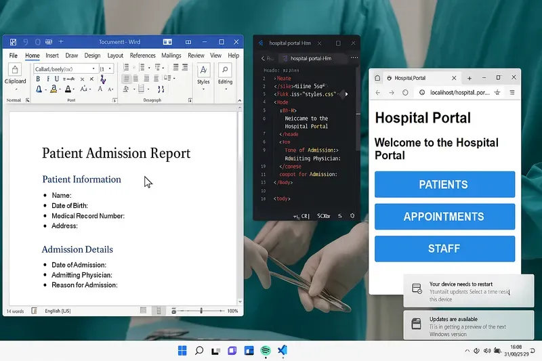Open the code editor settings gear
The image size is (542, 361).
[352, 215]
